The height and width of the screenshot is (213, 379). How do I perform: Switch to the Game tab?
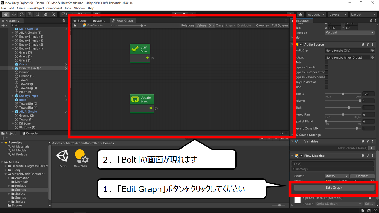coord(99,21)
